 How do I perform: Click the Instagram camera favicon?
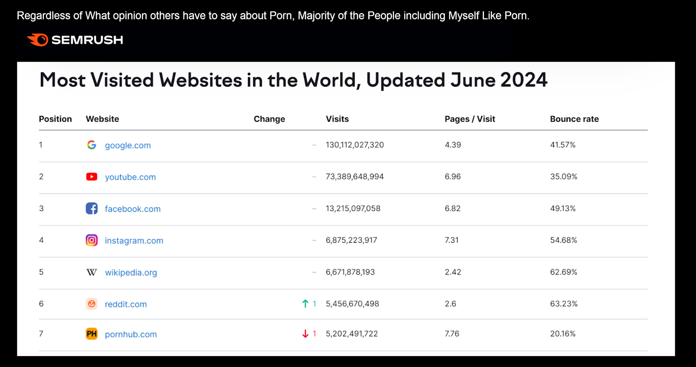(91, 240)
